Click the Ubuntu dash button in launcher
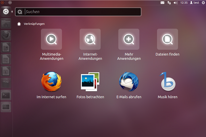 click(6, 12)
